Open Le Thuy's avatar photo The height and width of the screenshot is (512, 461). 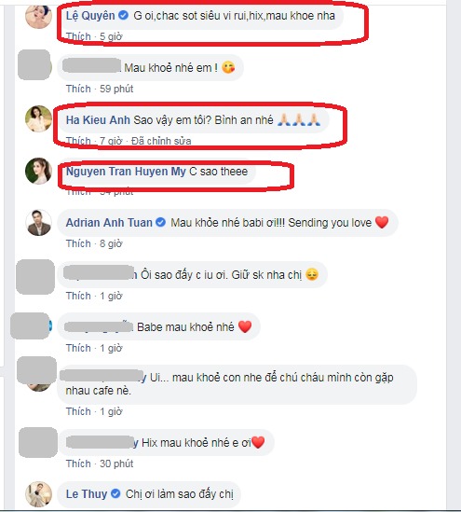(x=38, y=494)
